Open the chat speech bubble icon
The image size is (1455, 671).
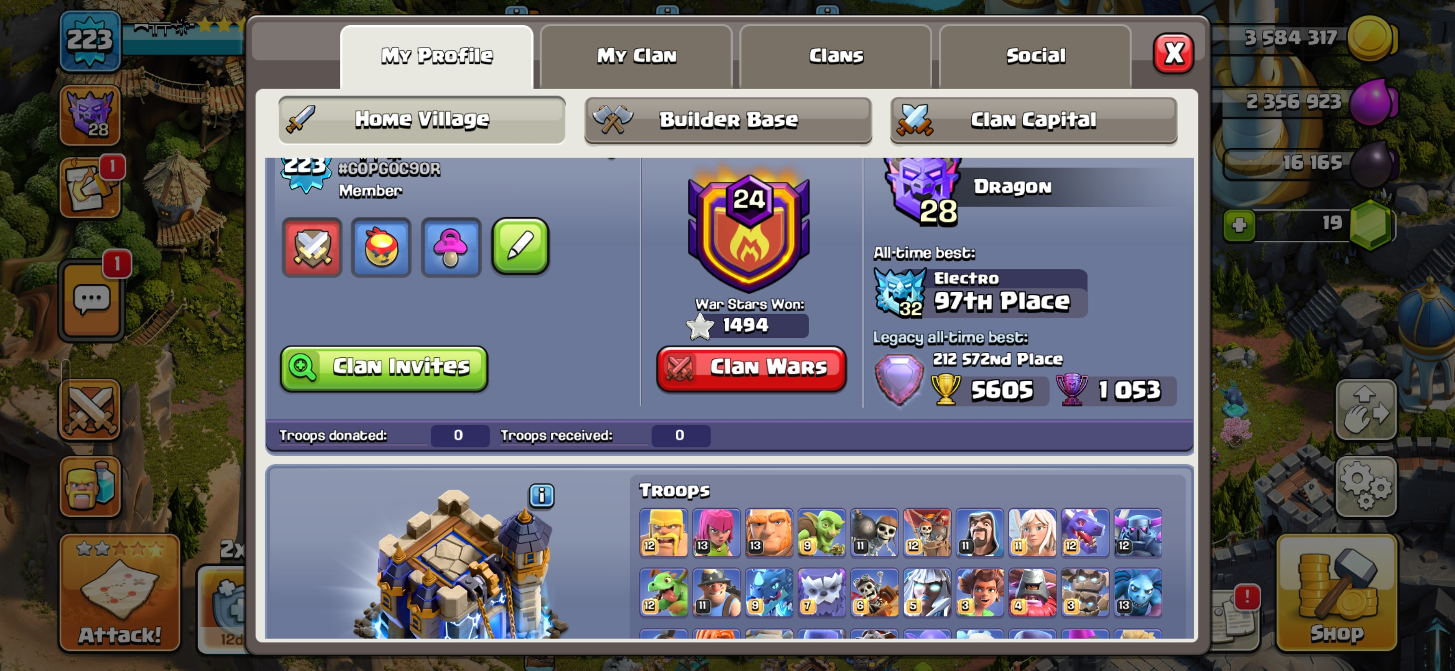[91, 300]
